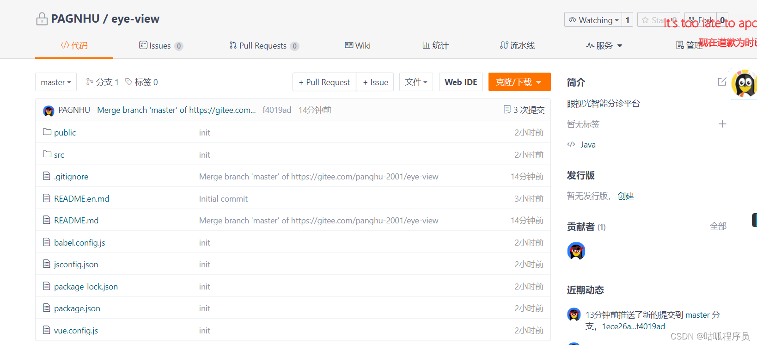The width and height of the screenshot is (757, 345).
Task: Open the 文件 file dropdown
Action: (416, 82)
